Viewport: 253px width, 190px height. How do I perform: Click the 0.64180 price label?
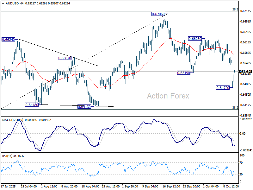[32, 104]
